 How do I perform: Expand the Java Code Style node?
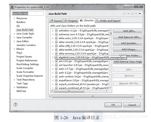[x=15, y=34]
